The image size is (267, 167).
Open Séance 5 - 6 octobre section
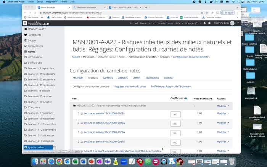point(39,91)
